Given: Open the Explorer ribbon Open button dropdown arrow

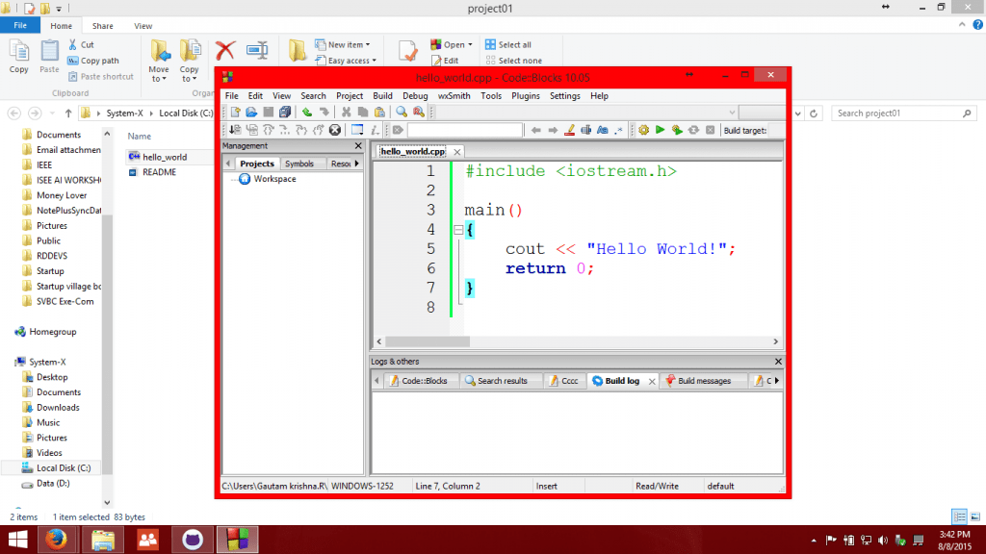Looking at the screenshot, I should (x=470, y=45).
